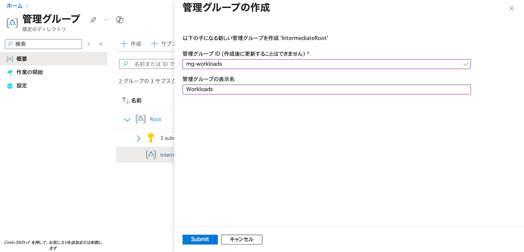
Task: Click the green validation checkmark
Action: point(466,64)
